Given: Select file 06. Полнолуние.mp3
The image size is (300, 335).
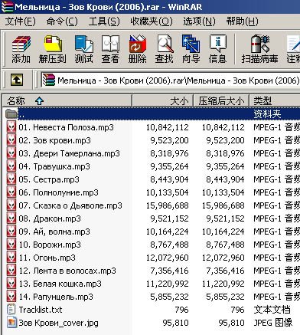Looking at the screenshot, I should pos(58,192).
